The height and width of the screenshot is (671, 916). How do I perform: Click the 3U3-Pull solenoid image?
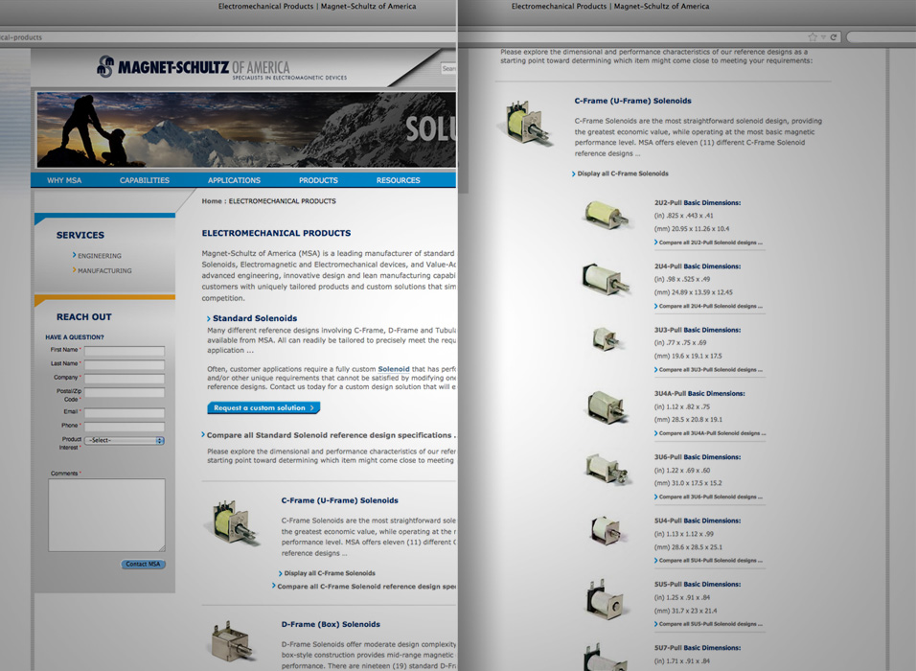[x=606, y=339]
